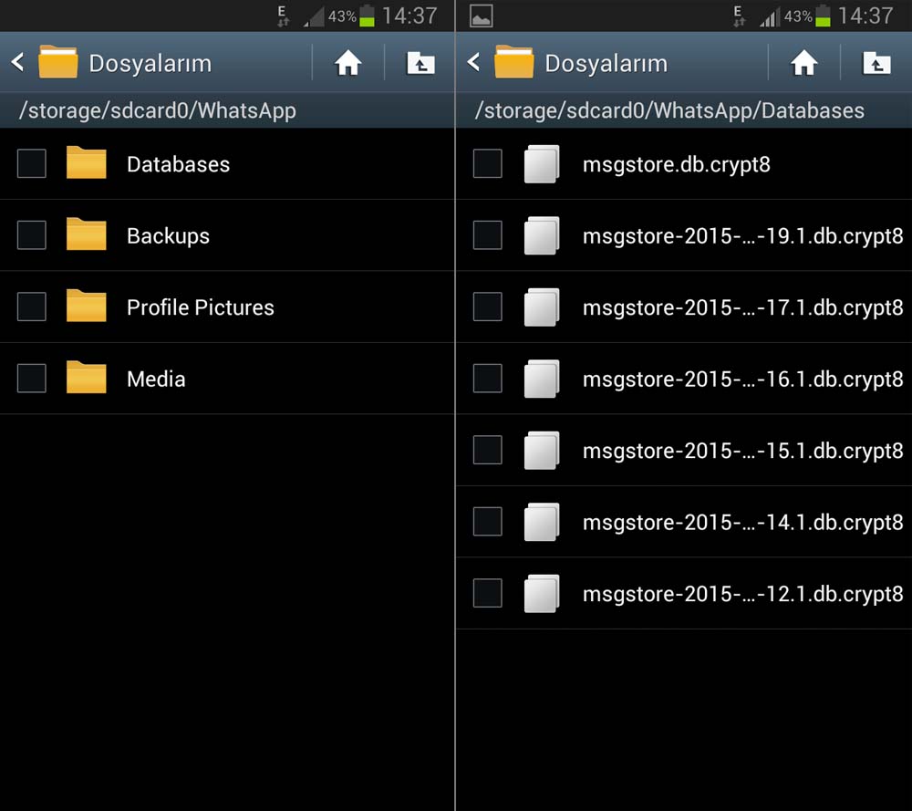The height and width of the screenshot is (811, 912).
Task: Tap up-folder icon in left panel
Action: click(420, 63)
